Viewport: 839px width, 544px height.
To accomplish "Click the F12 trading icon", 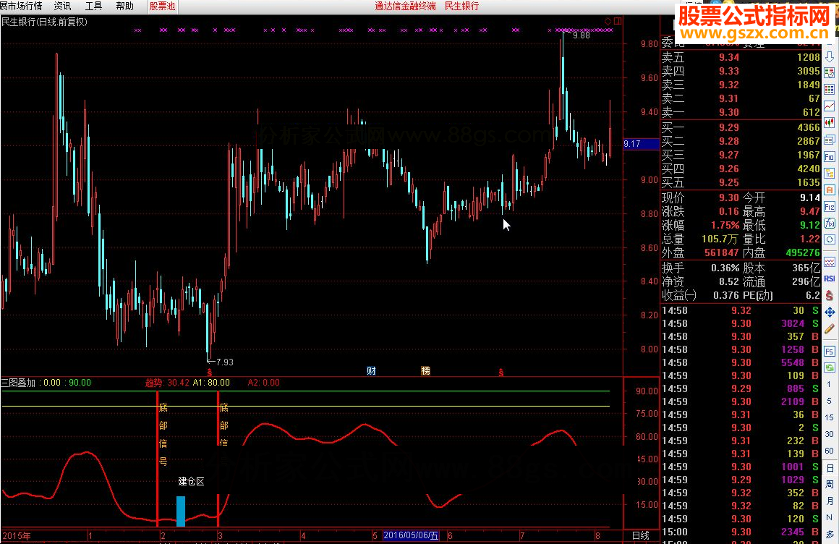I will pyautogui.click(x=830, y=207).
